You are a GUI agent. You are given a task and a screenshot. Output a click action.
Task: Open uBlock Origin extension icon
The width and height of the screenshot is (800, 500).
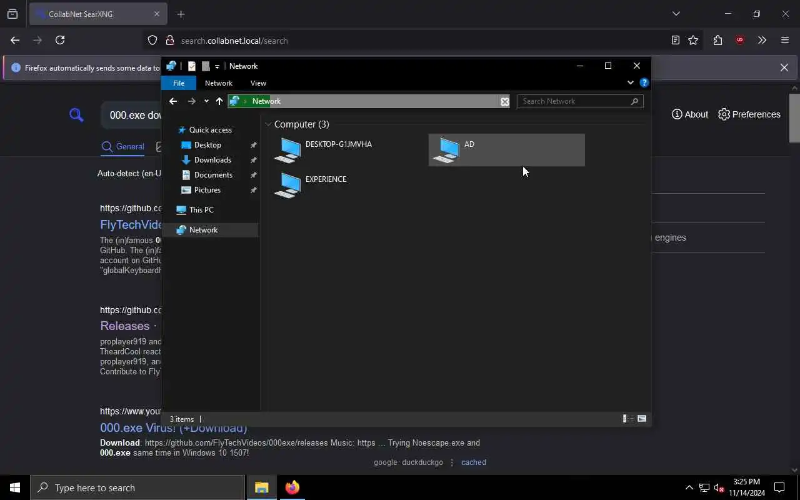point(740,40)
